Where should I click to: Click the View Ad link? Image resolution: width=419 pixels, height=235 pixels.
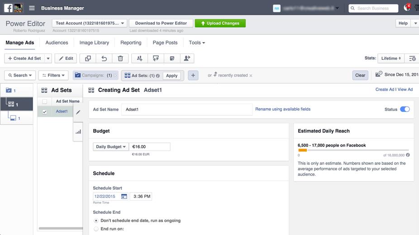(x=405, y=90)
